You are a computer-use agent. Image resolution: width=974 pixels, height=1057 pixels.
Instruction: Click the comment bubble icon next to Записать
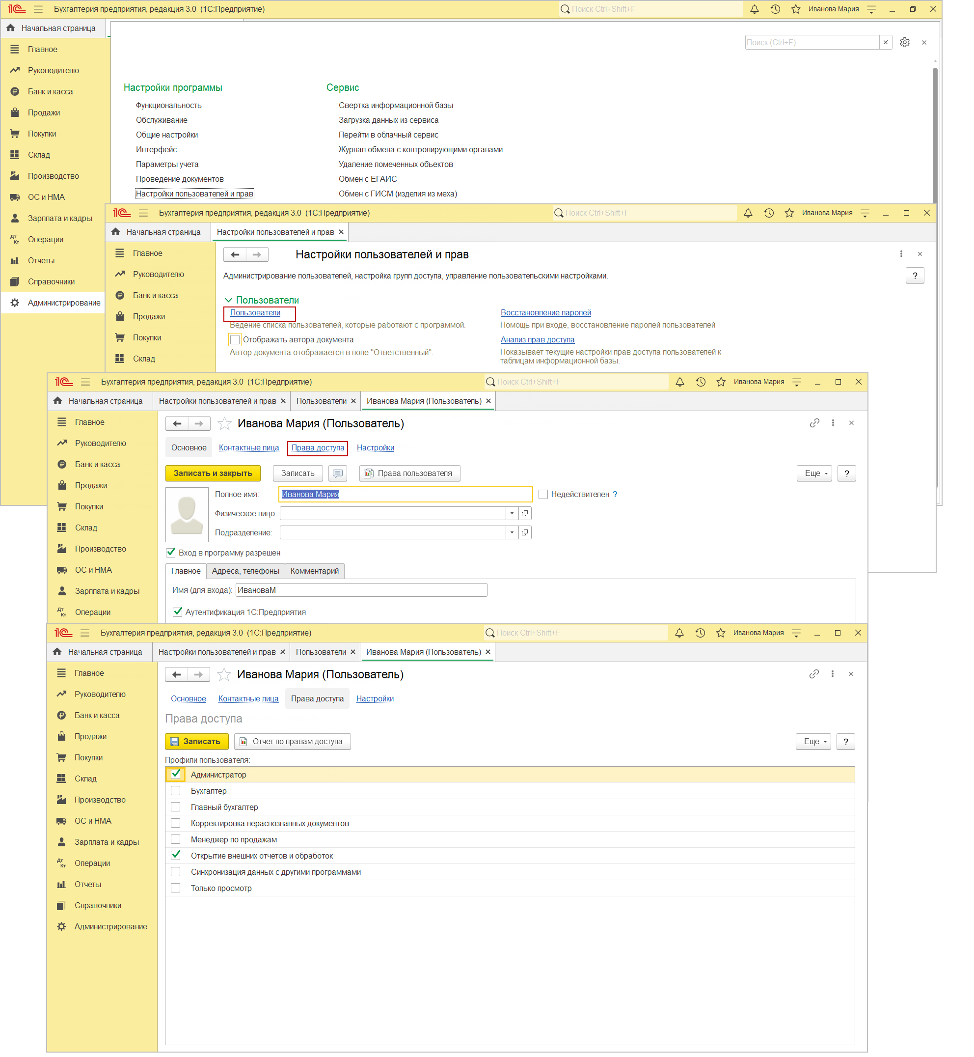coord(337,473)
